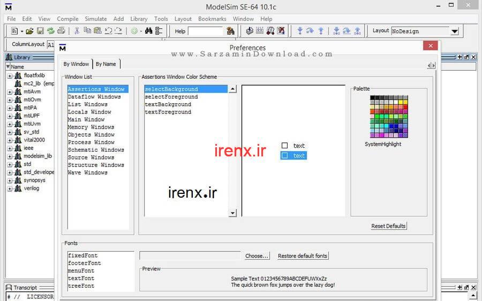Open the Layout NoDesign dropdown arrow
The height and width of the screenshot is (301, 482).
[455, 32]
